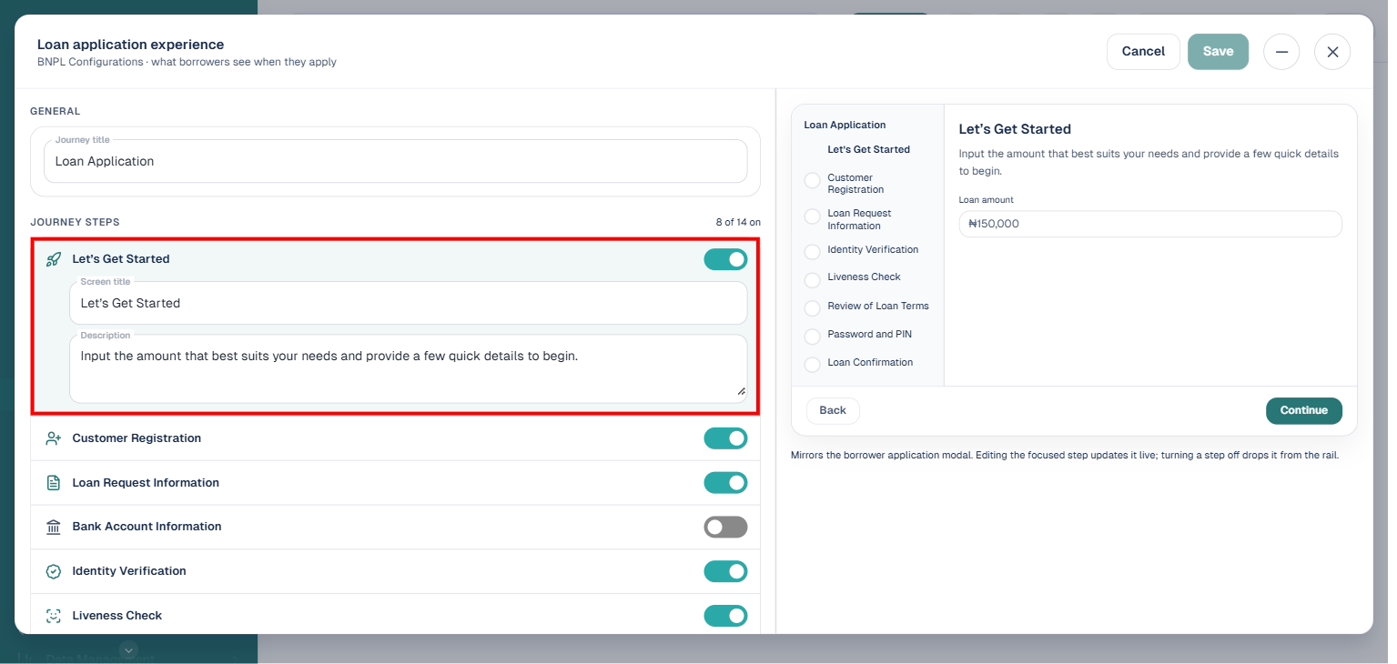Expand the Loan Request Information row in Journey Steps
The image size is (1397, 664).
click(x=395, y=483)
